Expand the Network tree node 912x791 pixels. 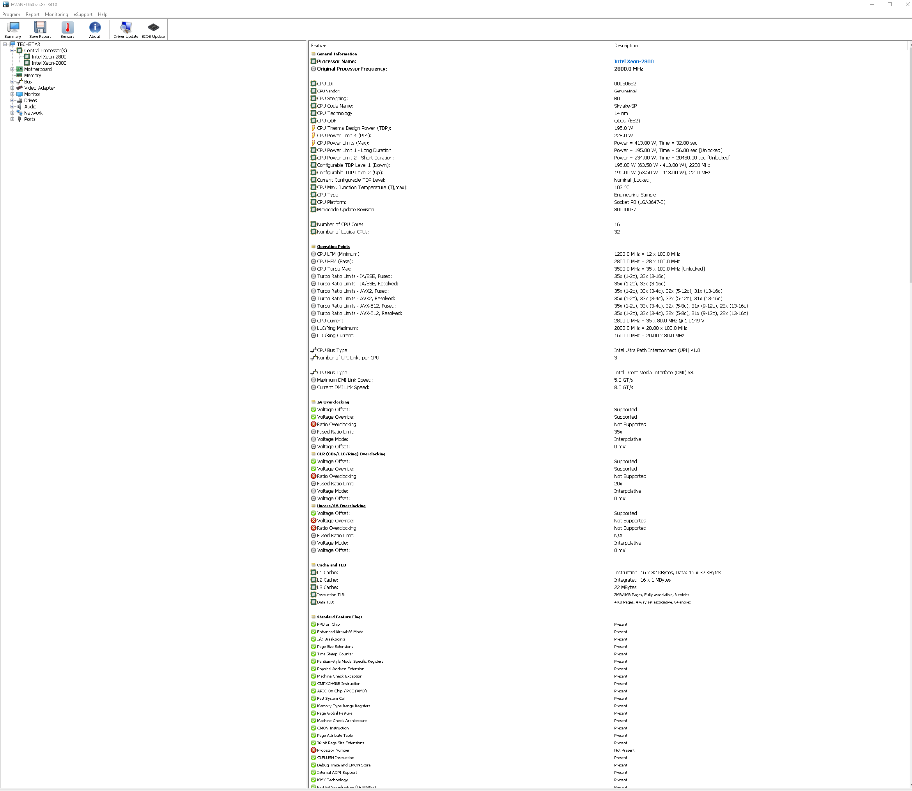click(x=12, y=113)
